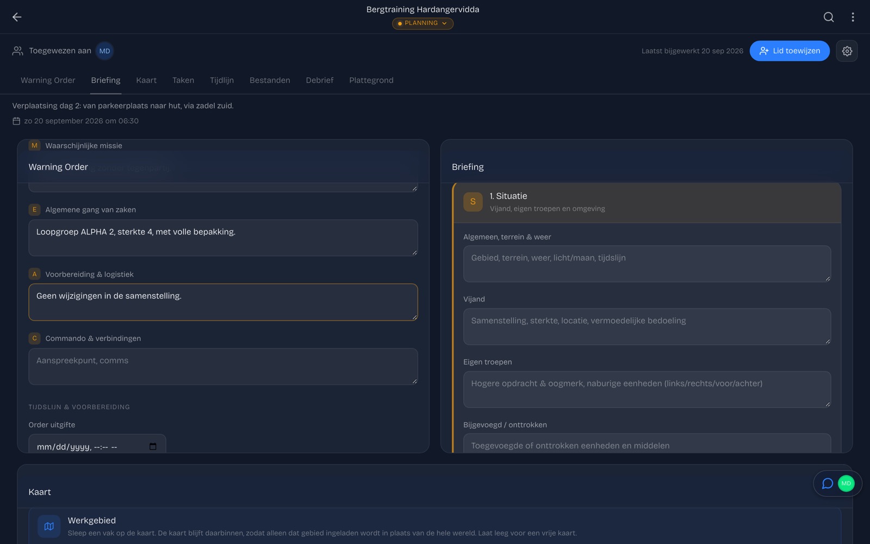This screenshot has height=544, width=870.
Task: Go back with the left arrow icon
Action: click(x=17, y=17)
